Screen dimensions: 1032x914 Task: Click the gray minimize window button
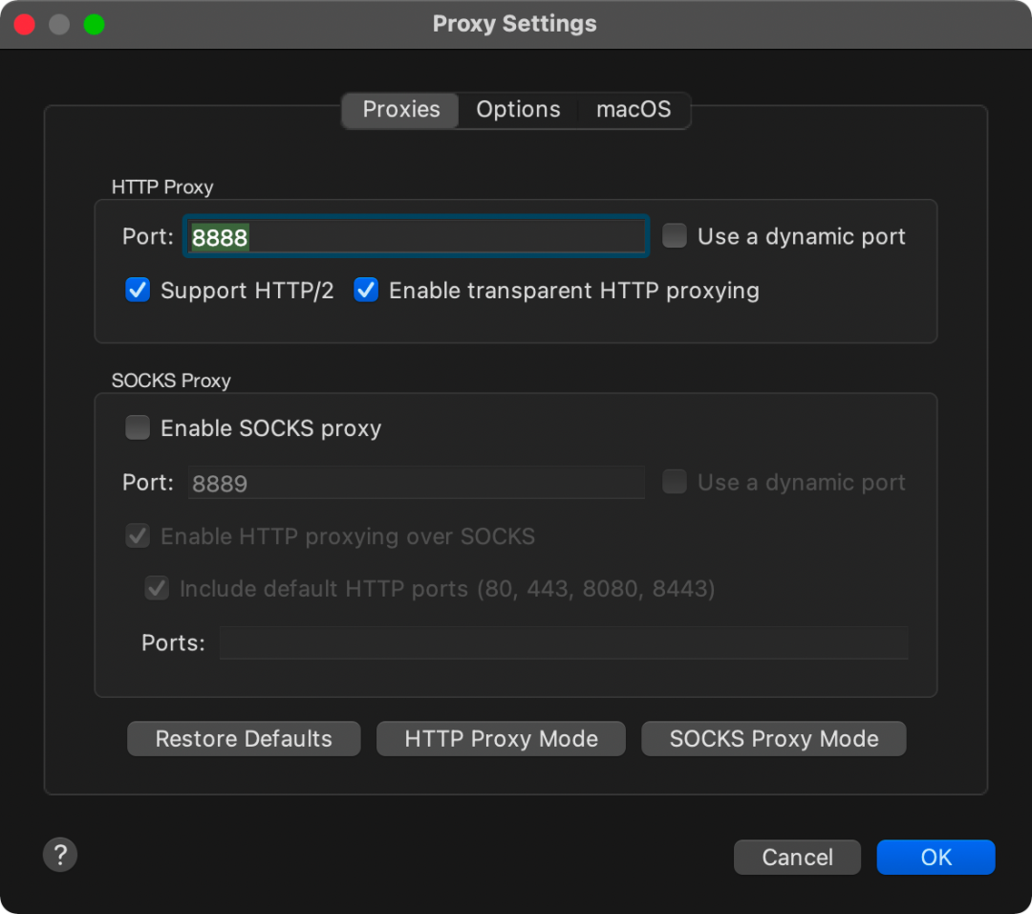click(59, 24)
